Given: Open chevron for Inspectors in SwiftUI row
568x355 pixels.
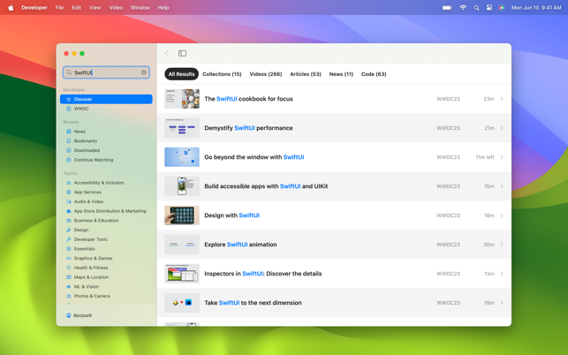Looking at the screenshot, I should [x=502, y=274].
